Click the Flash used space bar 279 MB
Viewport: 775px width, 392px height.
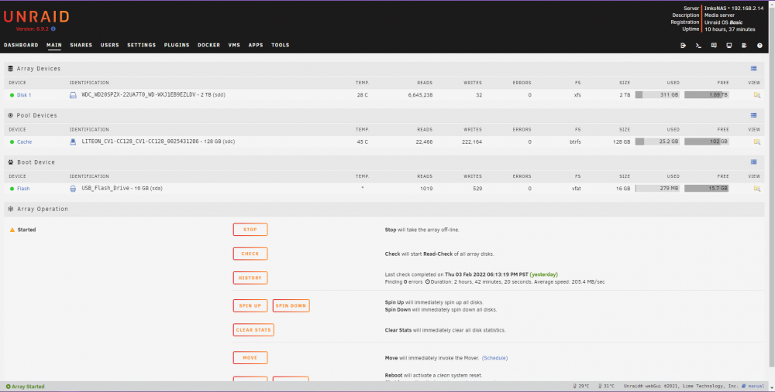coord(657,189)
